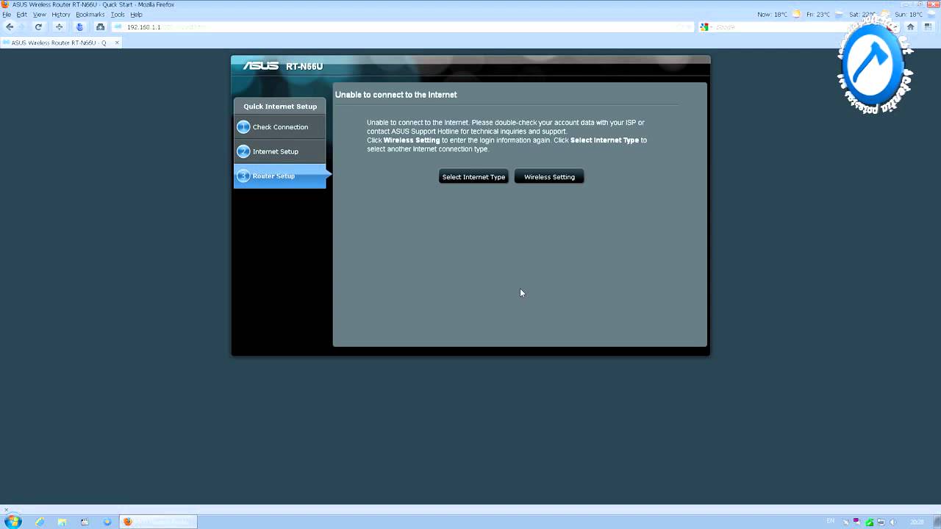Click the sunny weather icon beside Now

tap(796, 14)
